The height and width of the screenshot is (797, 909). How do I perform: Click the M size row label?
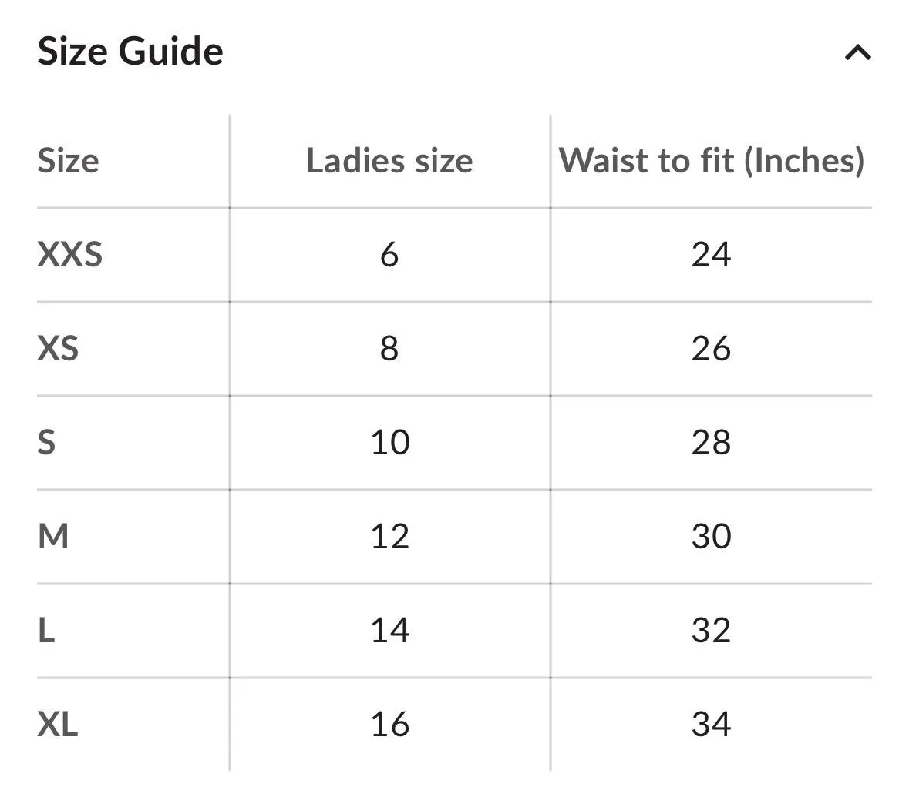coord(52,537)
